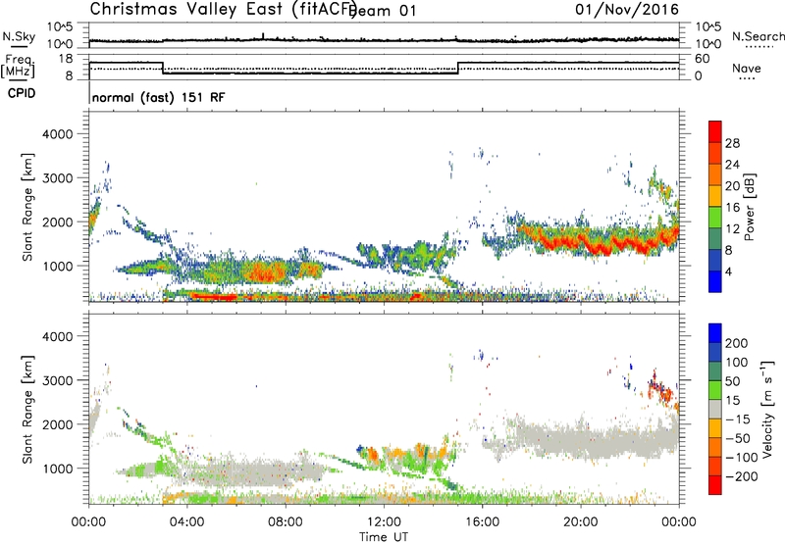
Task: Click the '12:00' time tick label
Action: tap(384, 522)
